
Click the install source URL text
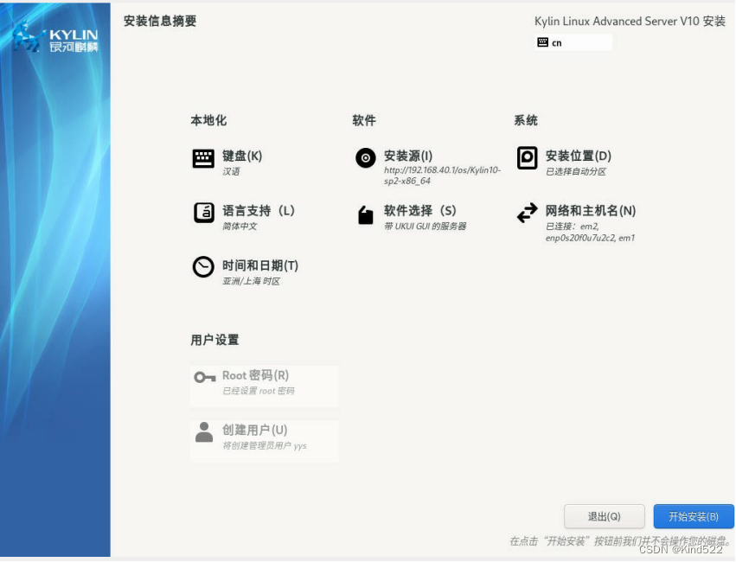click(x=442, y=176)
